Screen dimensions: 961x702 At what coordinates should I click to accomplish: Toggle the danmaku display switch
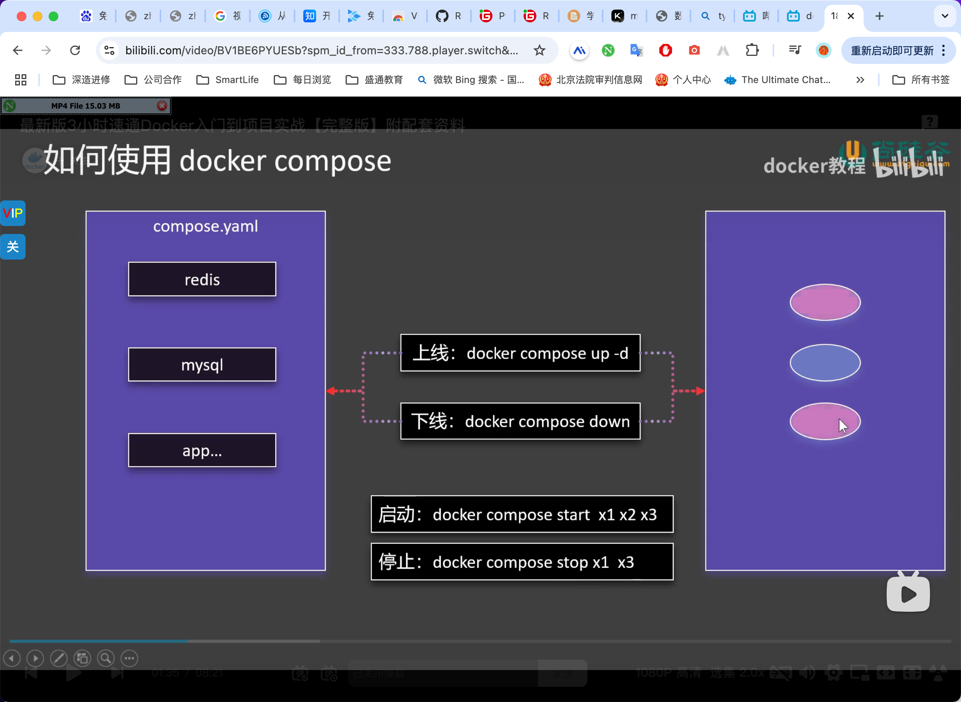[x=300, y=673]
